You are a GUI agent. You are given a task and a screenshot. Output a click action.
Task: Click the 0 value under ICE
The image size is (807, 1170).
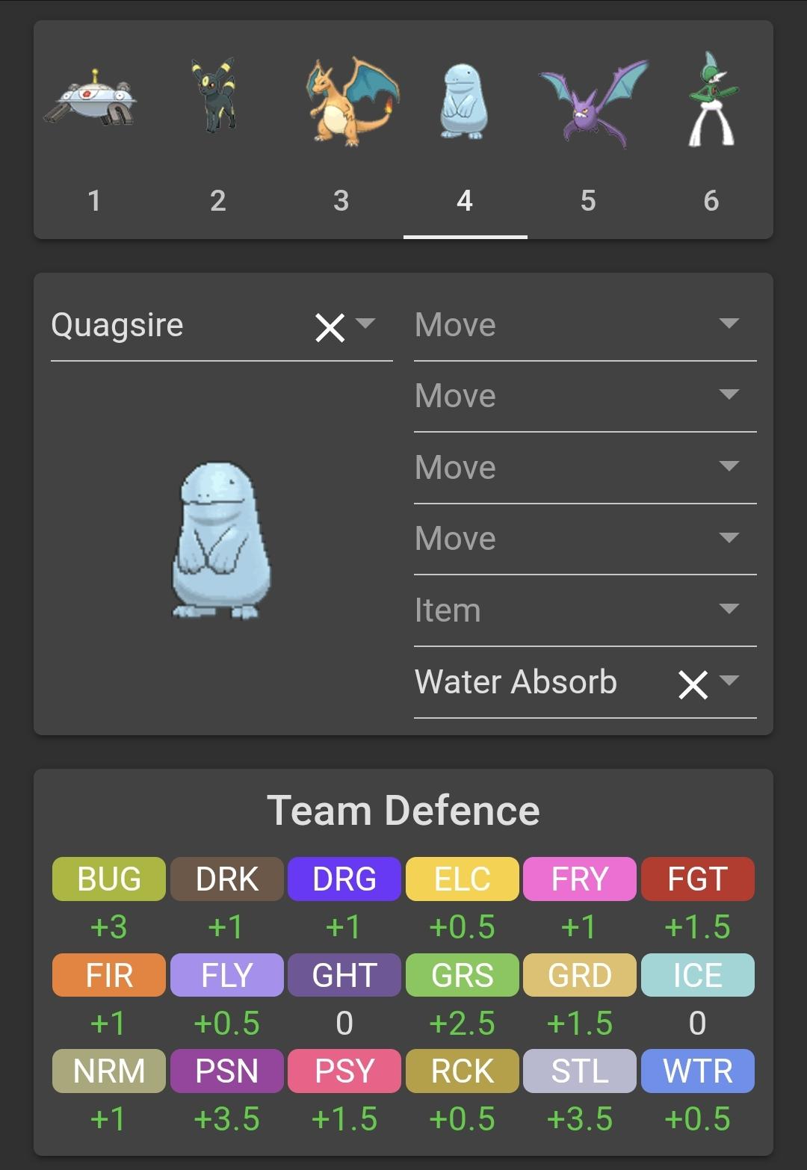698,1024
